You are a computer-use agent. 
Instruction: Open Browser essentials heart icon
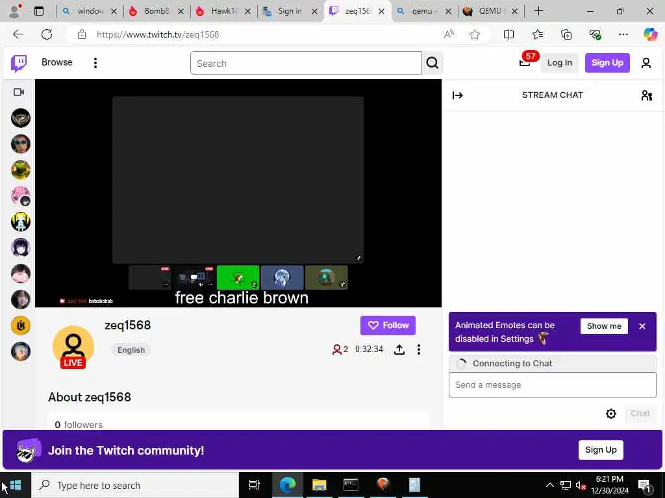(595, 35)
